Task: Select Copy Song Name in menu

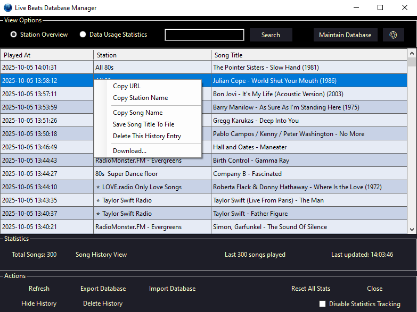Action: click(x=137, y=113)
